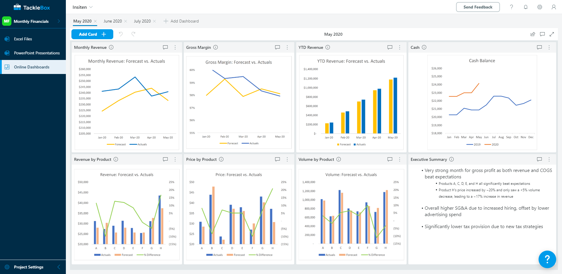Image resolution: width=562 pixels, height=274 pixels.
Task: Open PowerPoint Presentations in the sidebar
Action: point(33,53)
